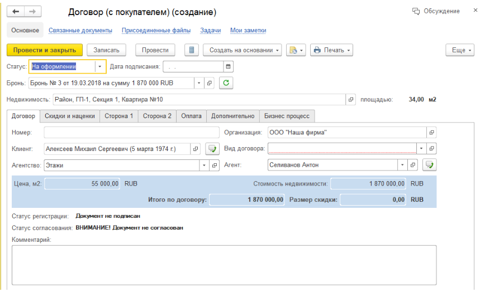Image resolution: width=480 pixels, height=292 pixels.
Task: Click the document list icon in toolbar
Action: coord(192,50)
